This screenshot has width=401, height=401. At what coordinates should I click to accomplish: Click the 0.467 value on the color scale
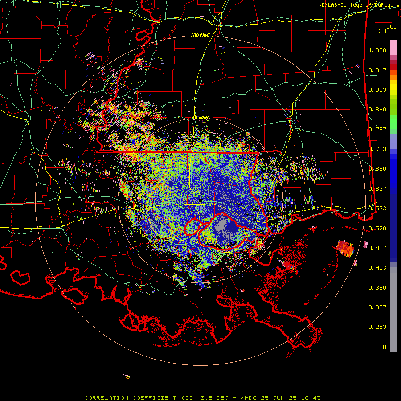tap(377, 248)
